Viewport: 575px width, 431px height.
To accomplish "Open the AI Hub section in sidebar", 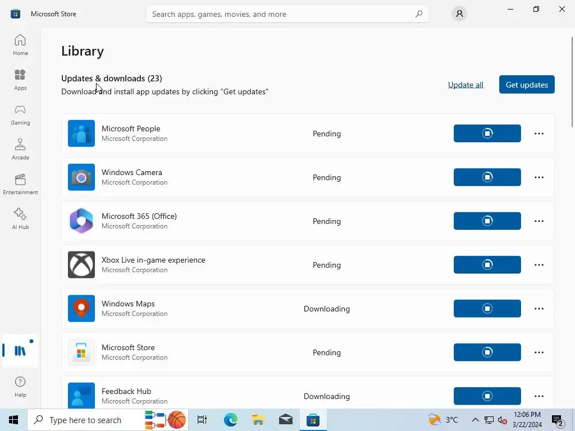I will coord(20,219).
